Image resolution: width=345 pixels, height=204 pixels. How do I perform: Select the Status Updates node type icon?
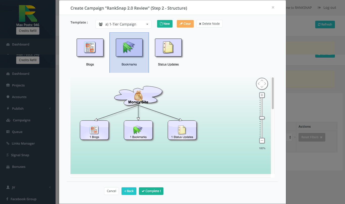coord(168,48)
